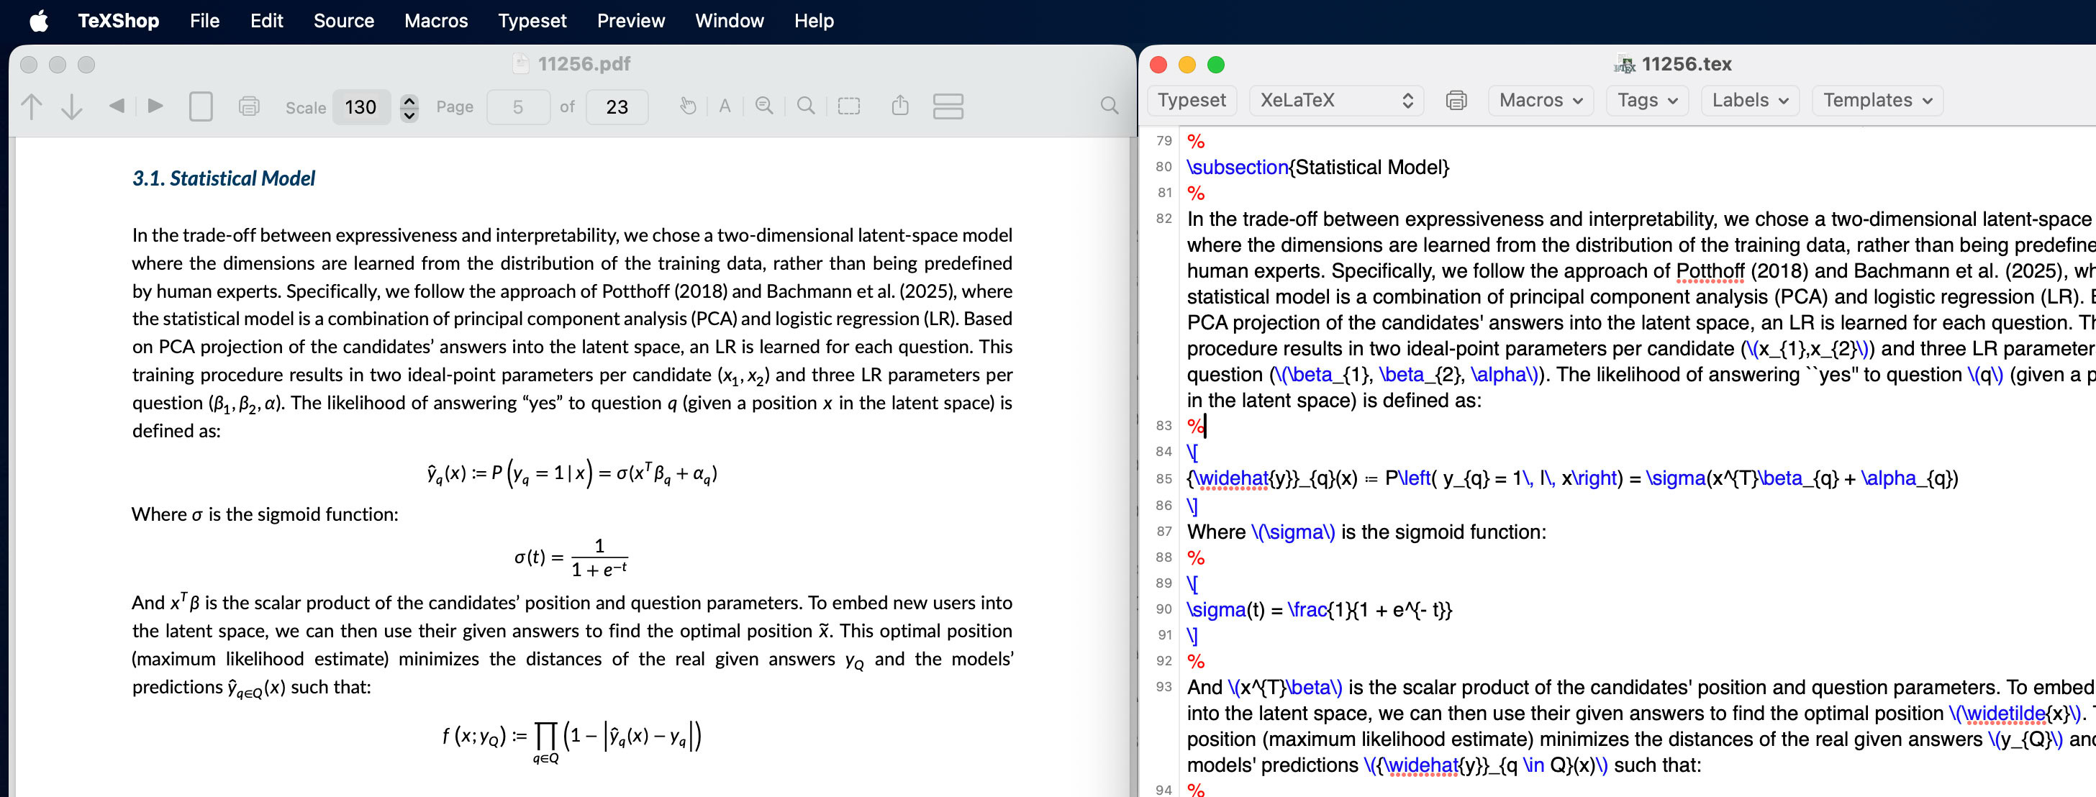Expand the Tags dropdown
2096x797 pixels.
point(1647,100)
